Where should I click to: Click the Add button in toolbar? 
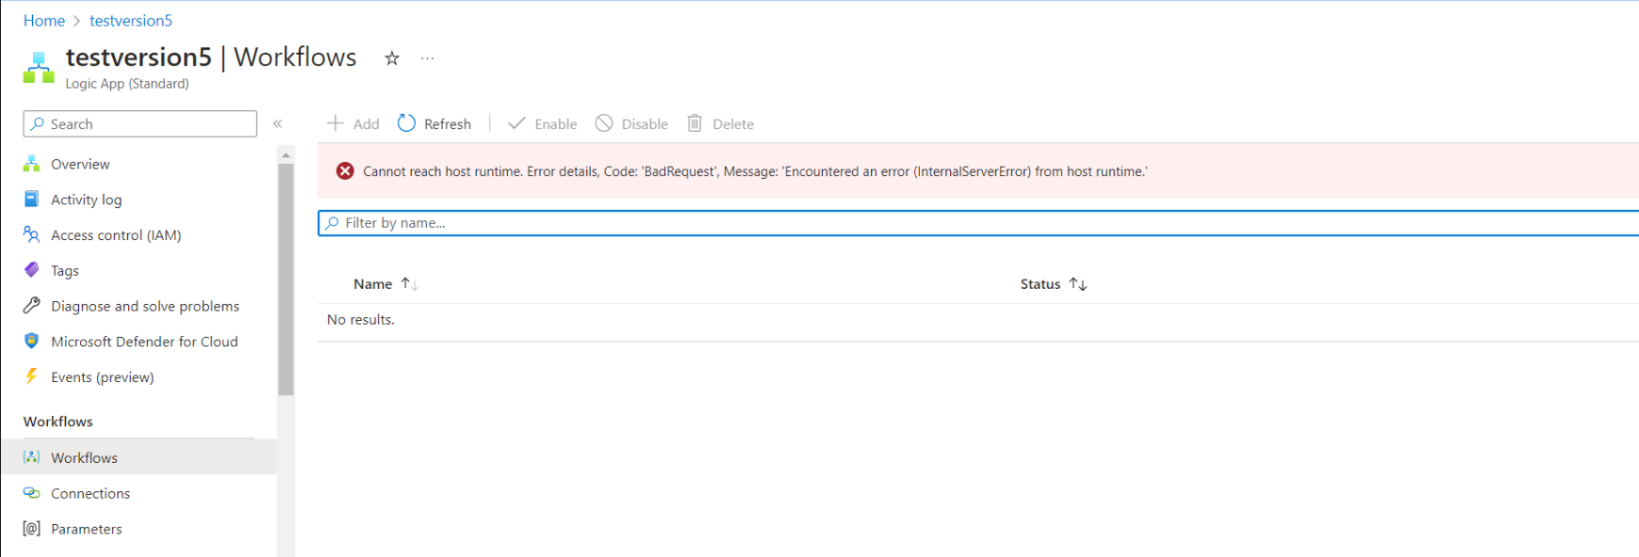pyautogui.click(x=353, y=124)
